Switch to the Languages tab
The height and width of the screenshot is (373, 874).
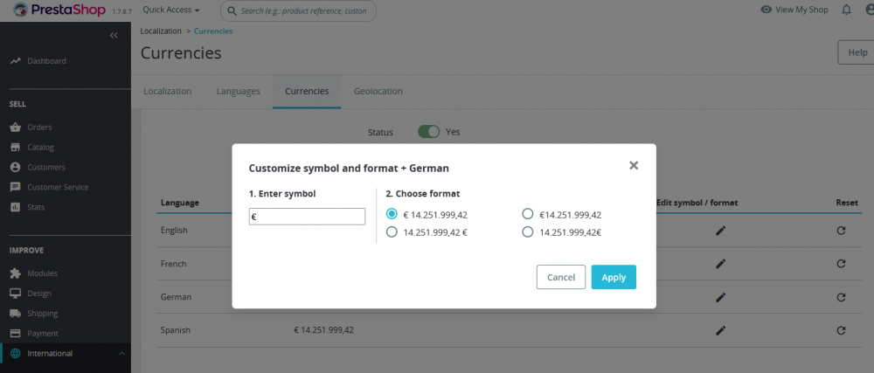tap(238, 91)
